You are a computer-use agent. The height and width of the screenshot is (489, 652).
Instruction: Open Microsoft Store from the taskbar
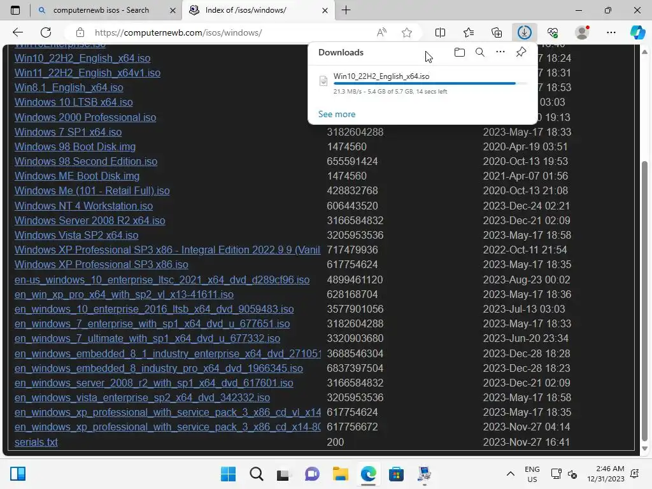[x=396, y=474]
